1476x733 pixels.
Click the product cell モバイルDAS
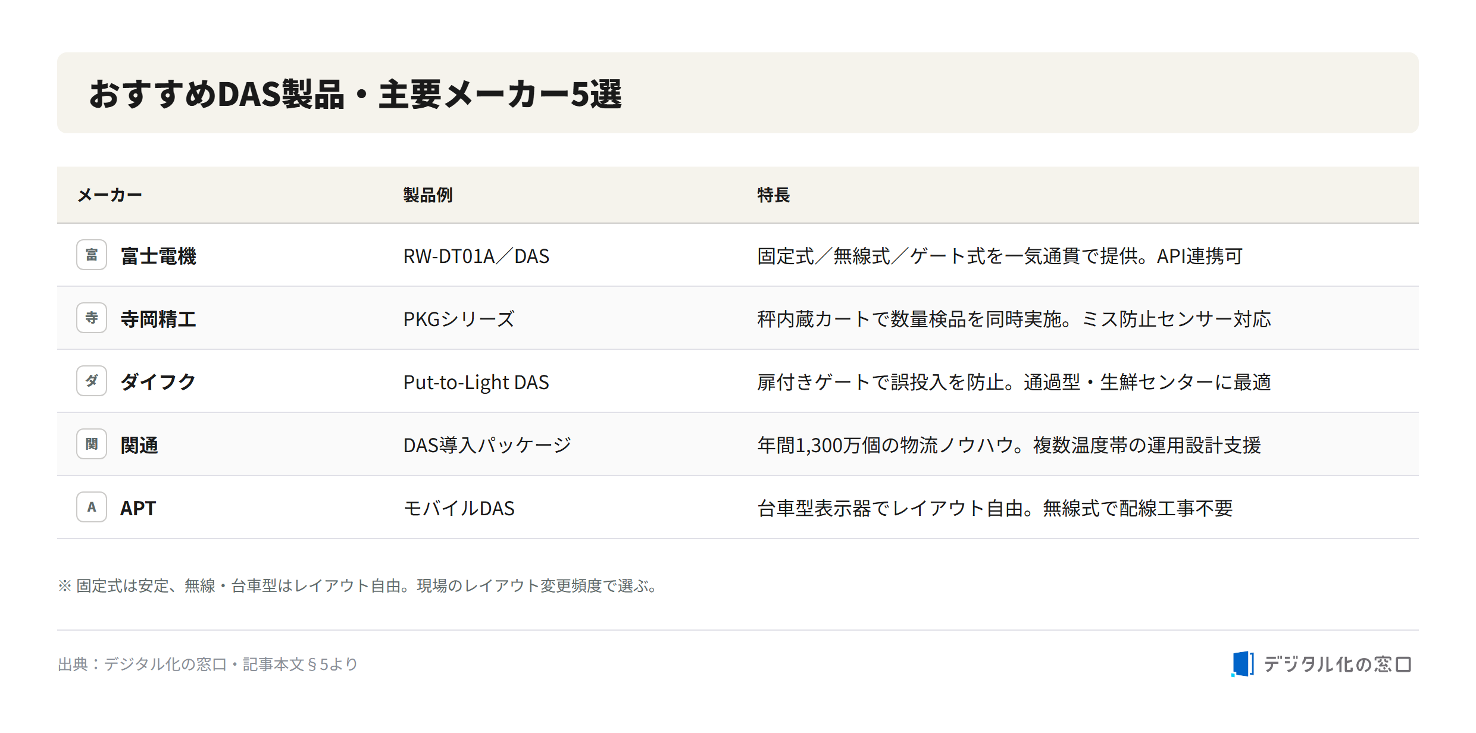(x=459, y=508)
